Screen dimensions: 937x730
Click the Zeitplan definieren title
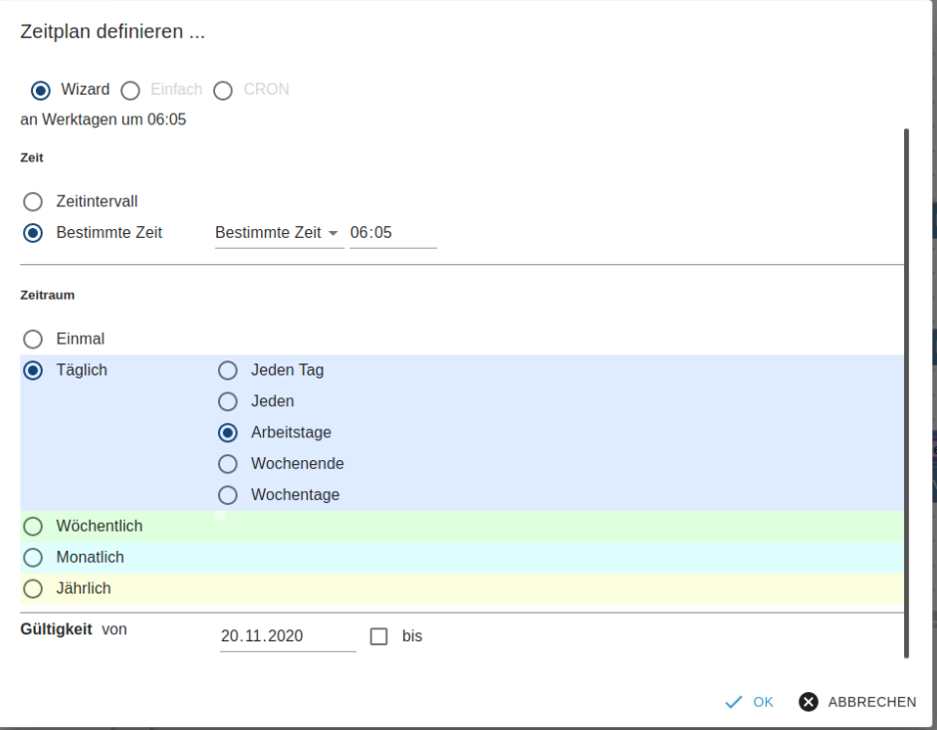click(x=113, y=31)
